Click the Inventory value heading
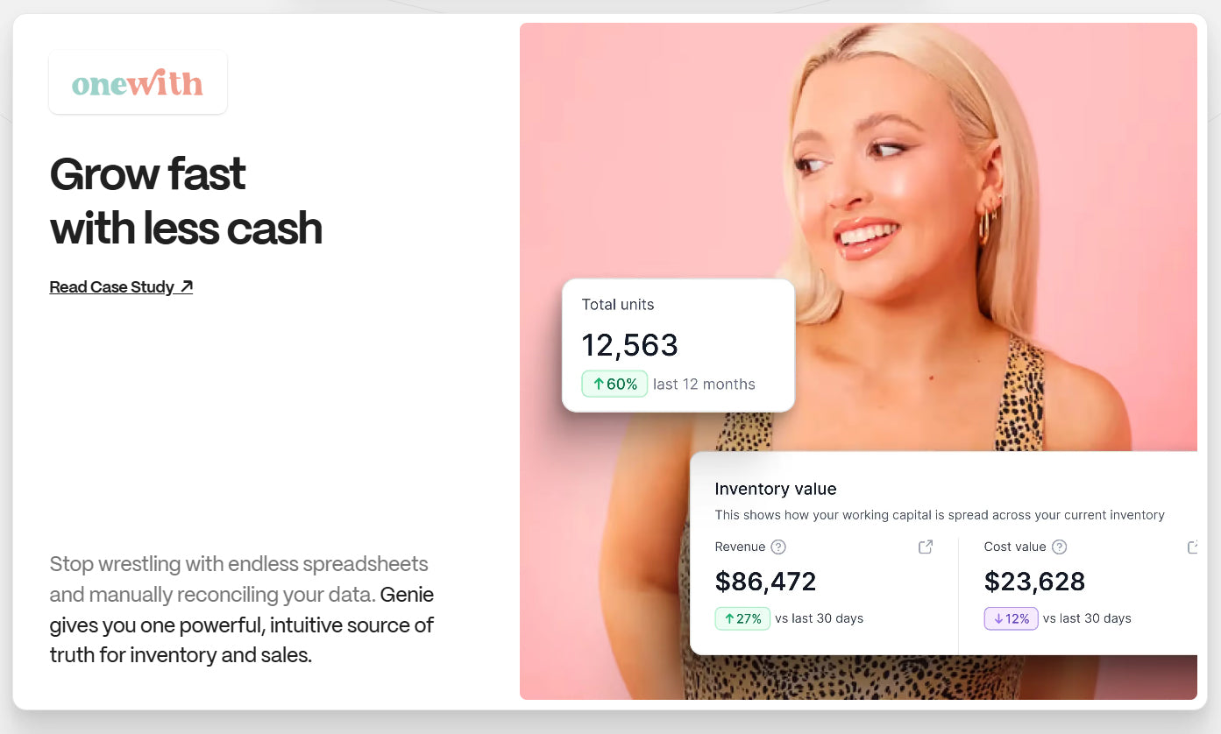Screen dimensions: 1221x734 tap(776, 489)
